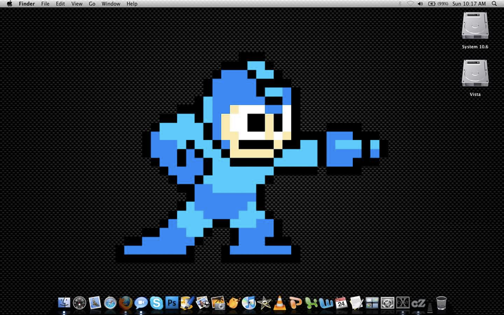Image resolution: width=504 pixels, height=315 pixels.
Task: Open the Help menu
Action: pyautogui.click(x=132, y=4)
